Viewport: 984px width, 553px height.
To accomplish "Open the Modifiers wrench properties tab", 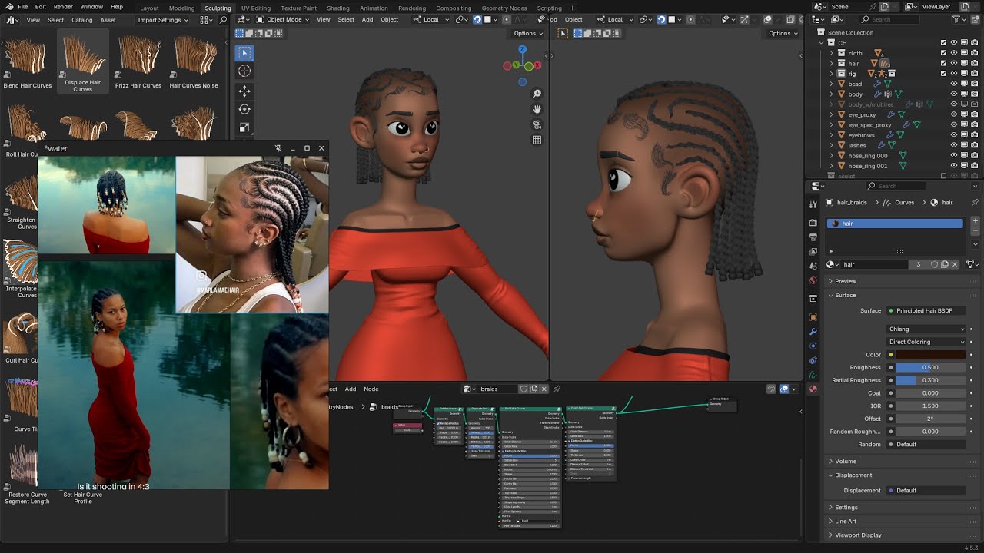I will pos(813,332).
